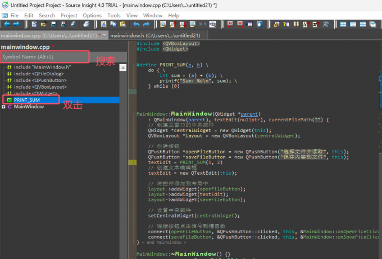Select include <QPushButton> symbol entry
Viewport: 382px width, 259px height.
tap(40, 80)
